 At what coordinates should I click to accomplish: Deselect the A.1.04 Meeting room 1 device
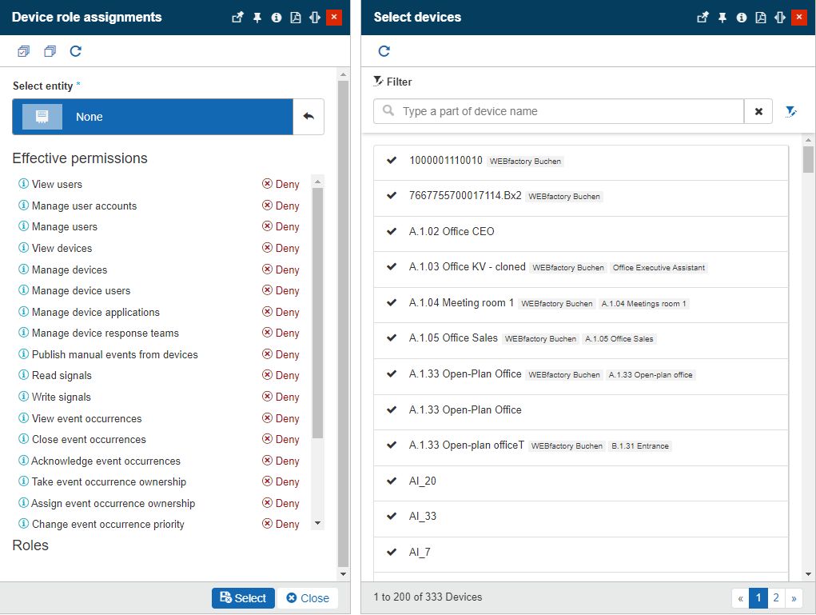coord(392,302)
